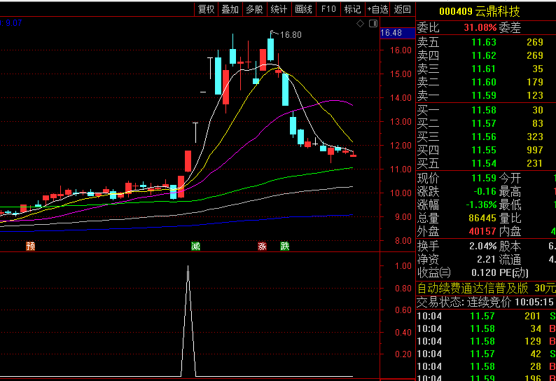Click the blue 16.48 price axis label
Screen dimensions: 556x381
pos(397,33)
